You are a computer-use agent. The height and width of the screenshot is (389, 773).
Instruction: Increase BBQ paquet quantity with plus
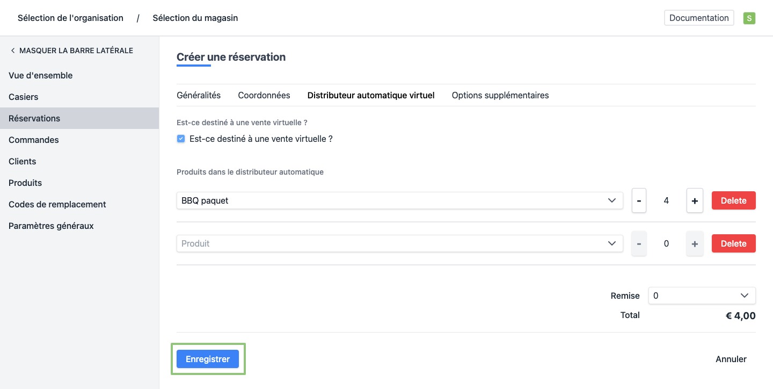pos(695,201)
